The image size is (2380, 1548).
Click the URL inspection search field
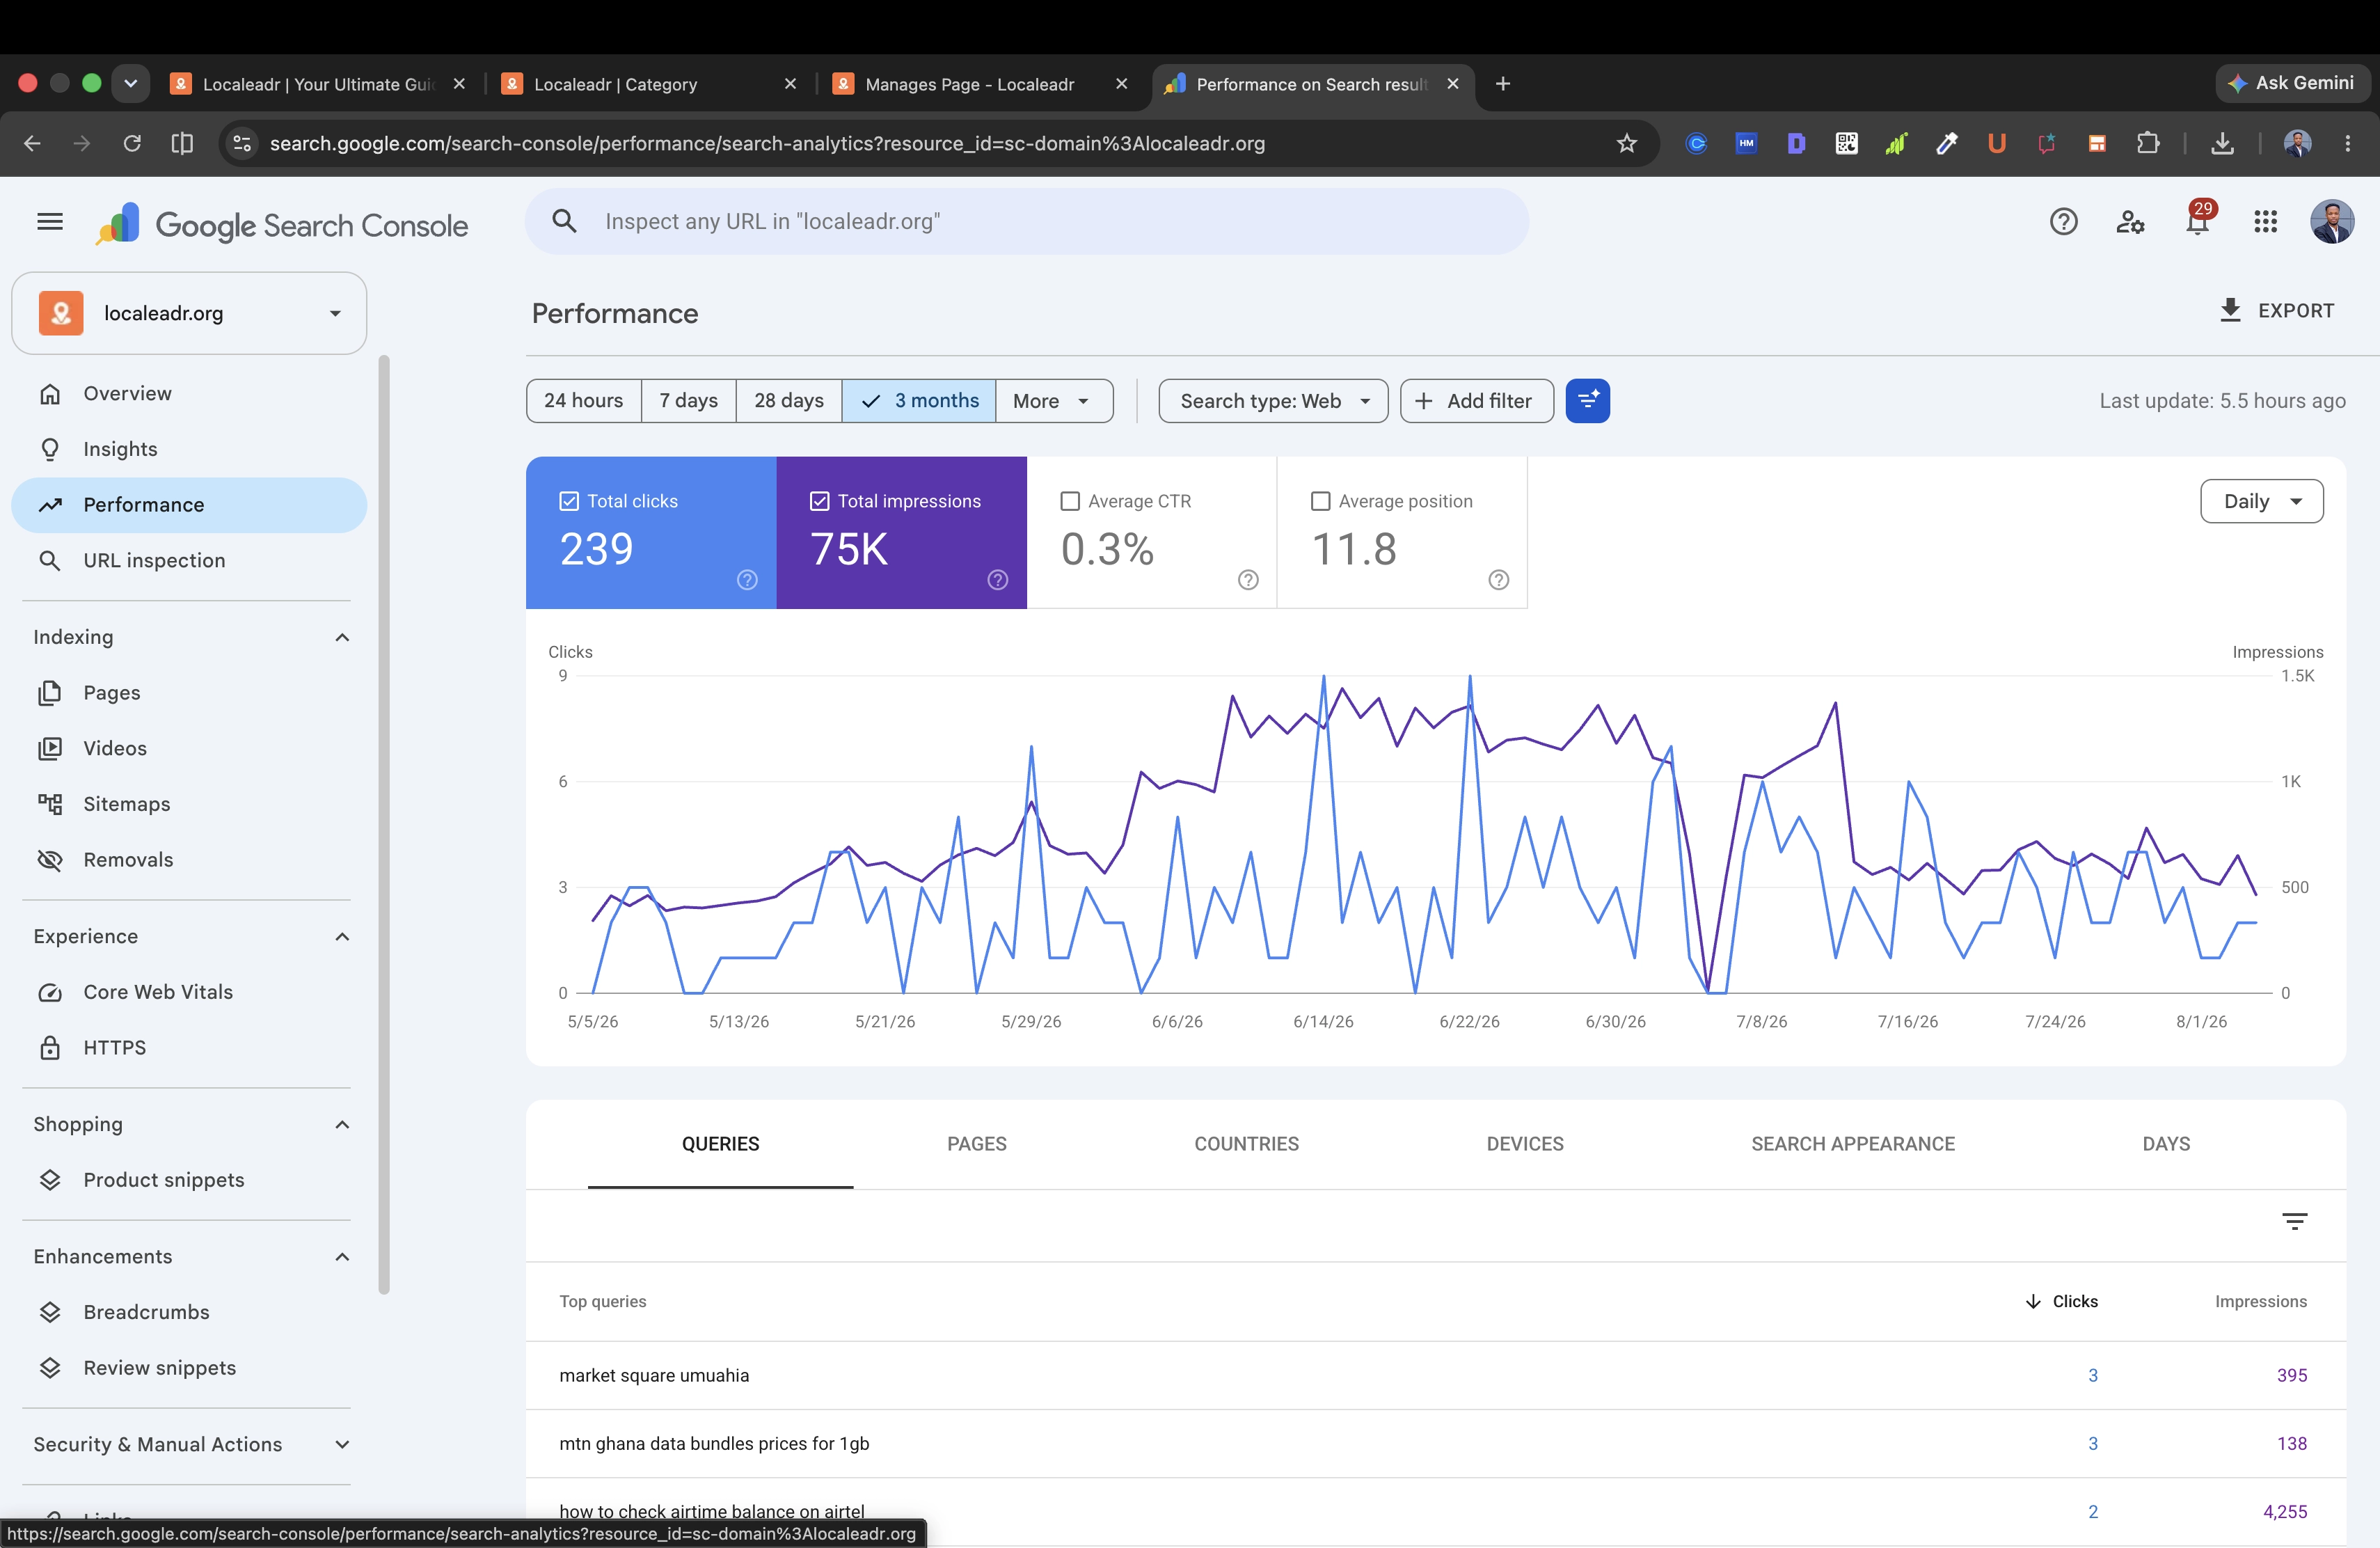pos(1026,222)
